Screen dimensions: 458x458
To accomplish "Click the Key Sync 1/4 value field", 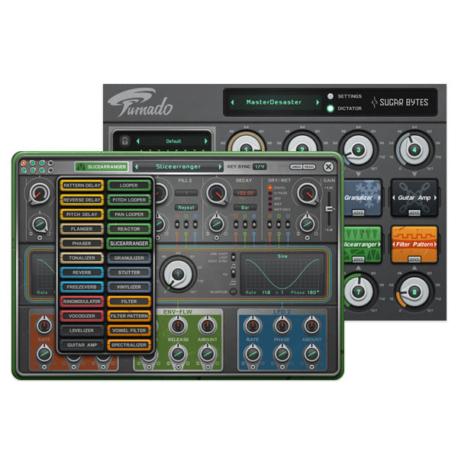I will [x=260, y=166].
